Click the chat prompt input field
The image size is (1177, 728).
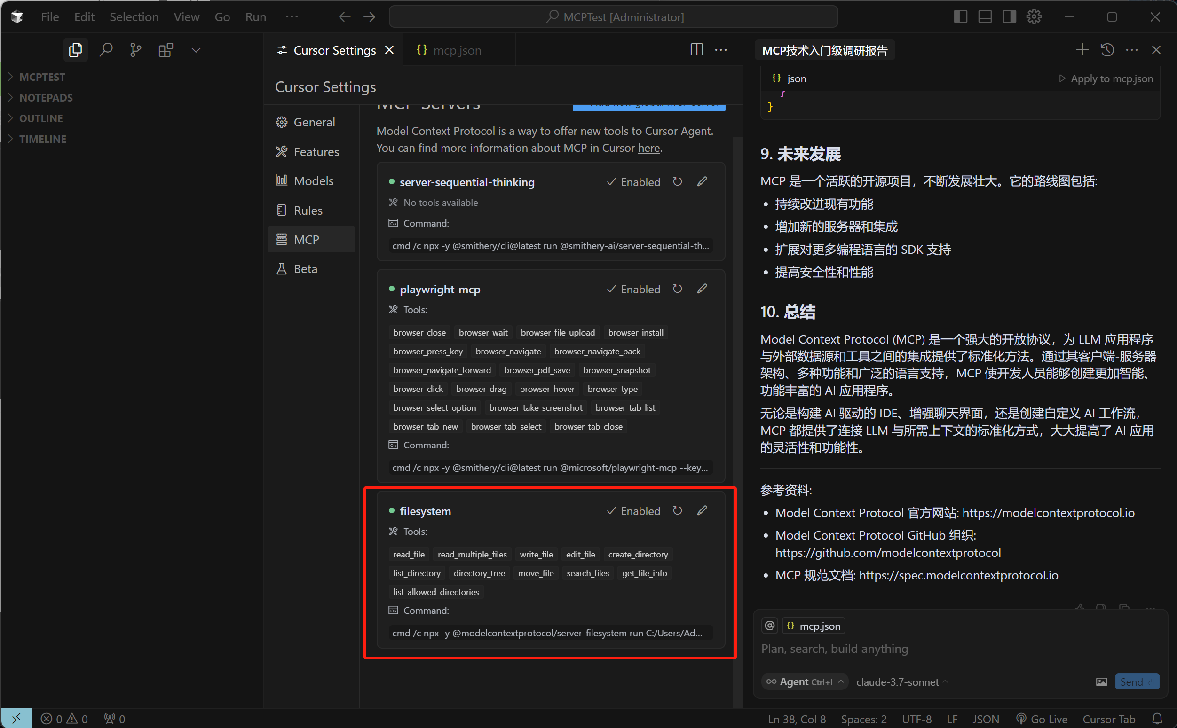[x=960, y=649]
